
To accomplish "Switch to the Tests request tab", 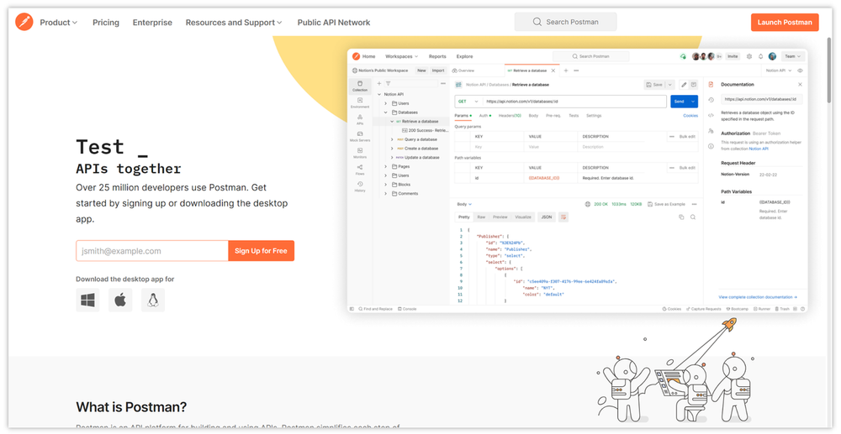I will click(574, 116).
